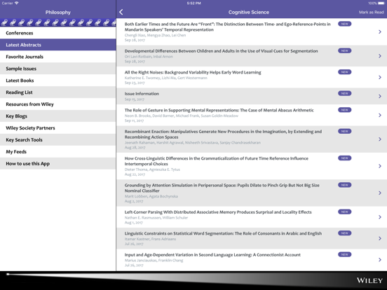Open chevron for Developmental Differences article

click(380, 56)
